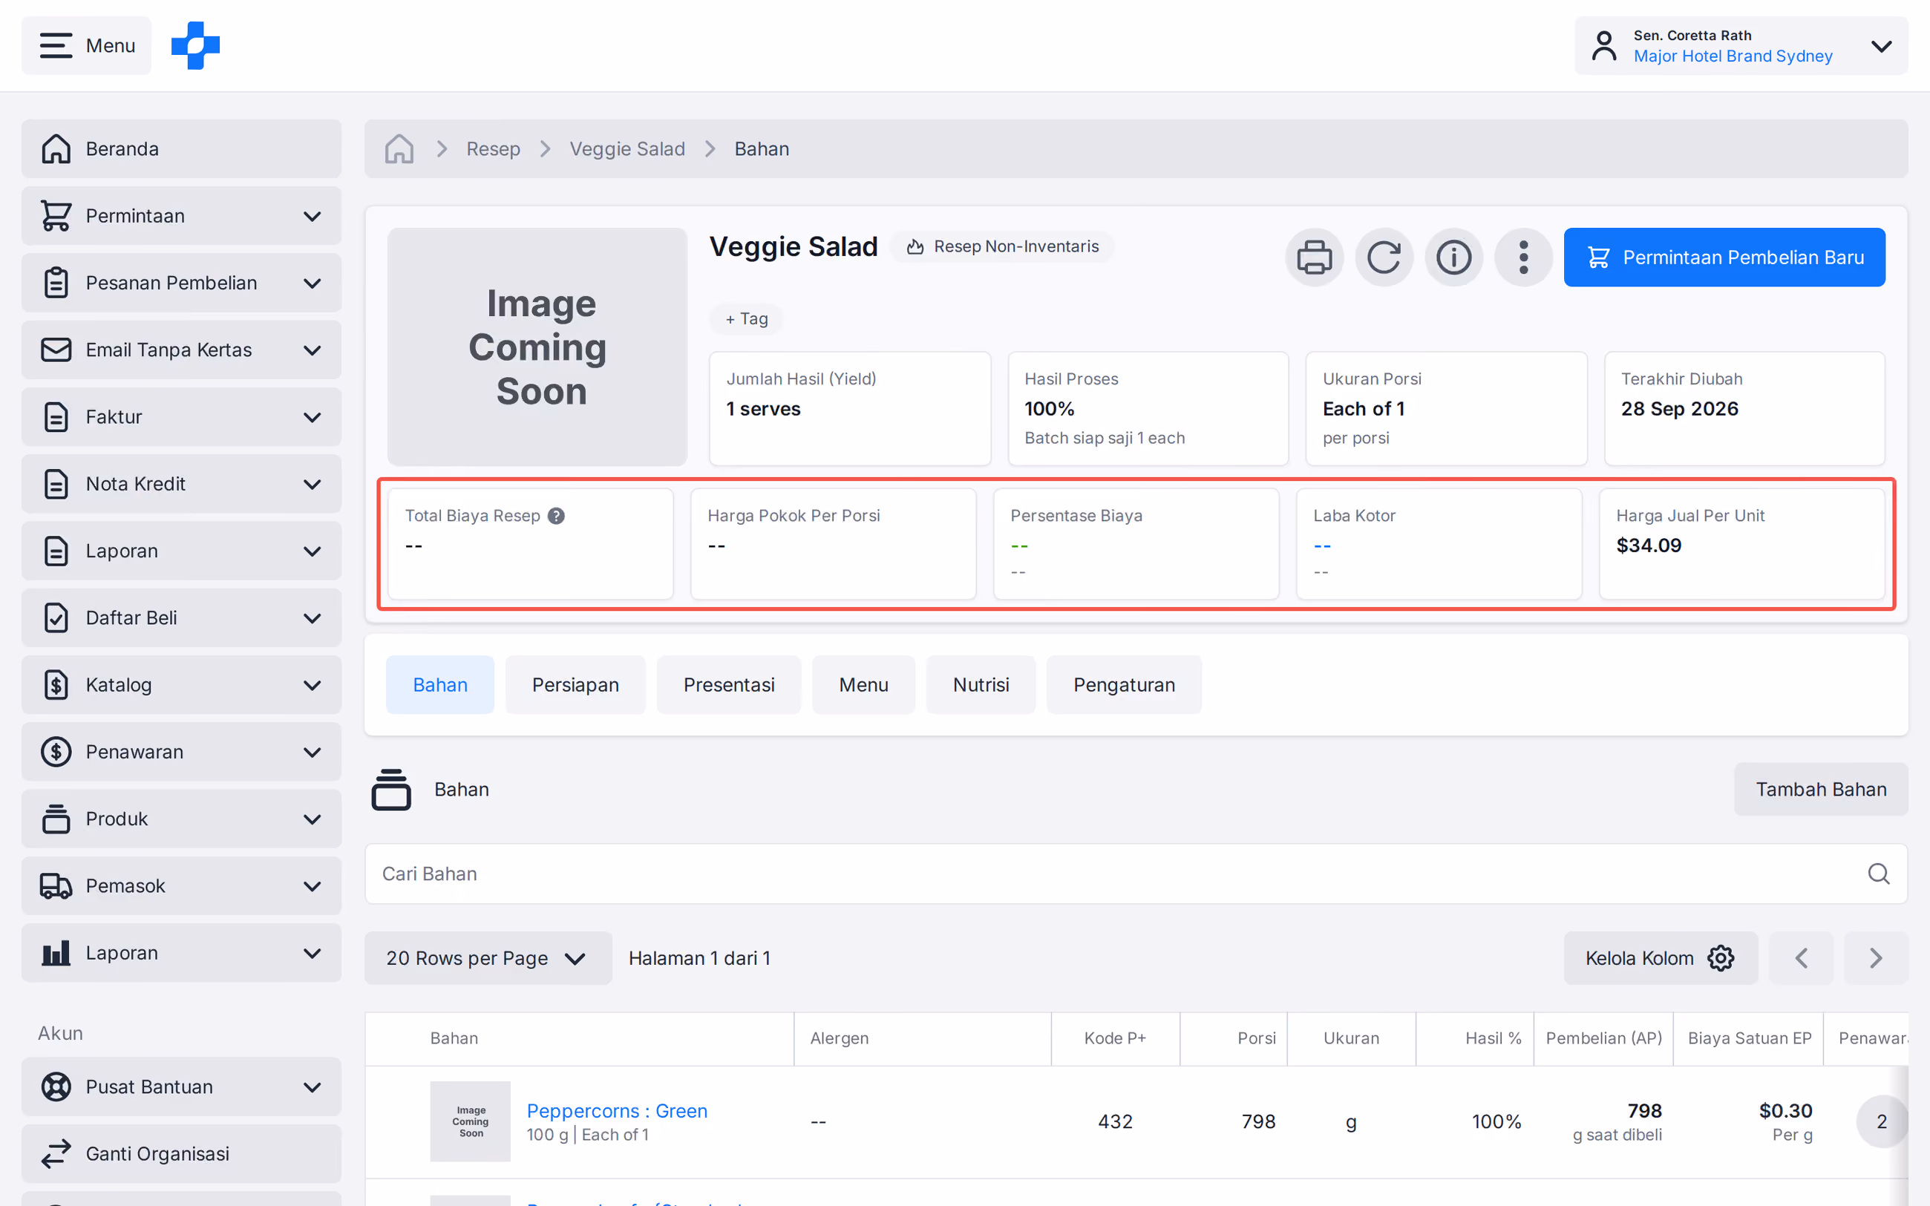Click the Veggie Salad breadcrumb link

tap(627, 148)
